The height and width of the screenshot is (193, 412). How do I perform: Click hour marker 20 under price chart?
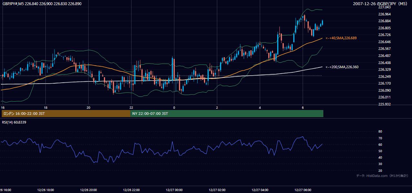[88, 107]
